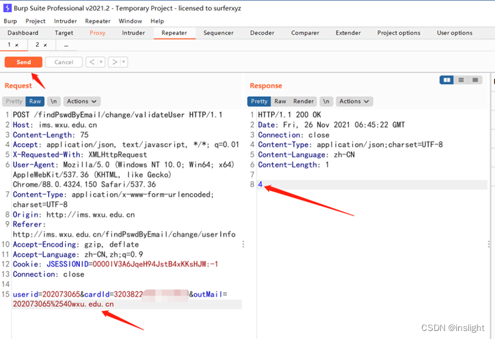Select combined tabbed layout icon

coord(475,80)
